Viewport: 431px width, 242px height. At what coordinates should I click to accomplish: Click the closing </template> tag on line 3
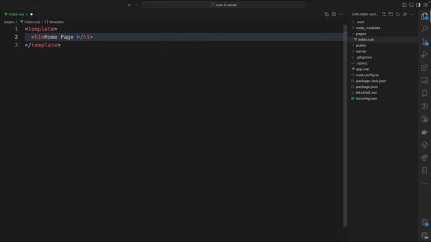tap(42, 45)
